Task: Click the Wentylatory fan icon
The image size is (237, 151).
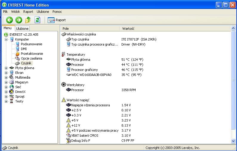Action: 63,85
